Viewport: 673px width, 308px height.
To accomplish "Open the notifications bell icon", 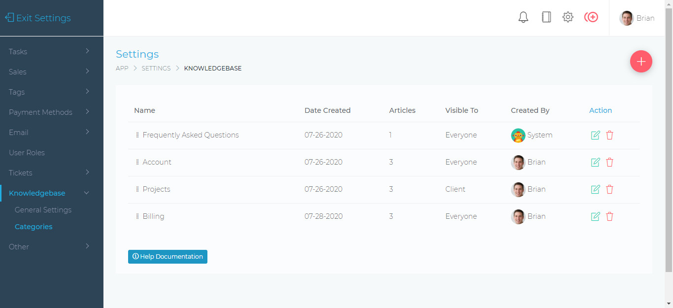I will 523,18.
